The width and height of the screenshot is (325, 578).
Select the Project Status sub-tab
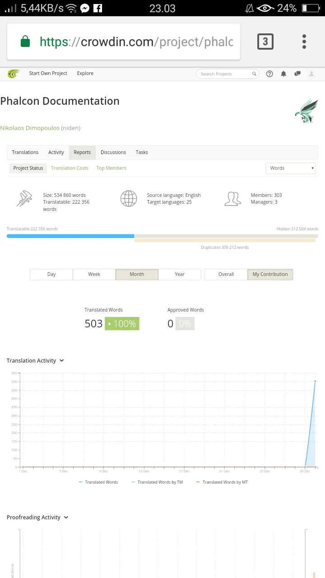pyautogui.click(x=28, y=168)
